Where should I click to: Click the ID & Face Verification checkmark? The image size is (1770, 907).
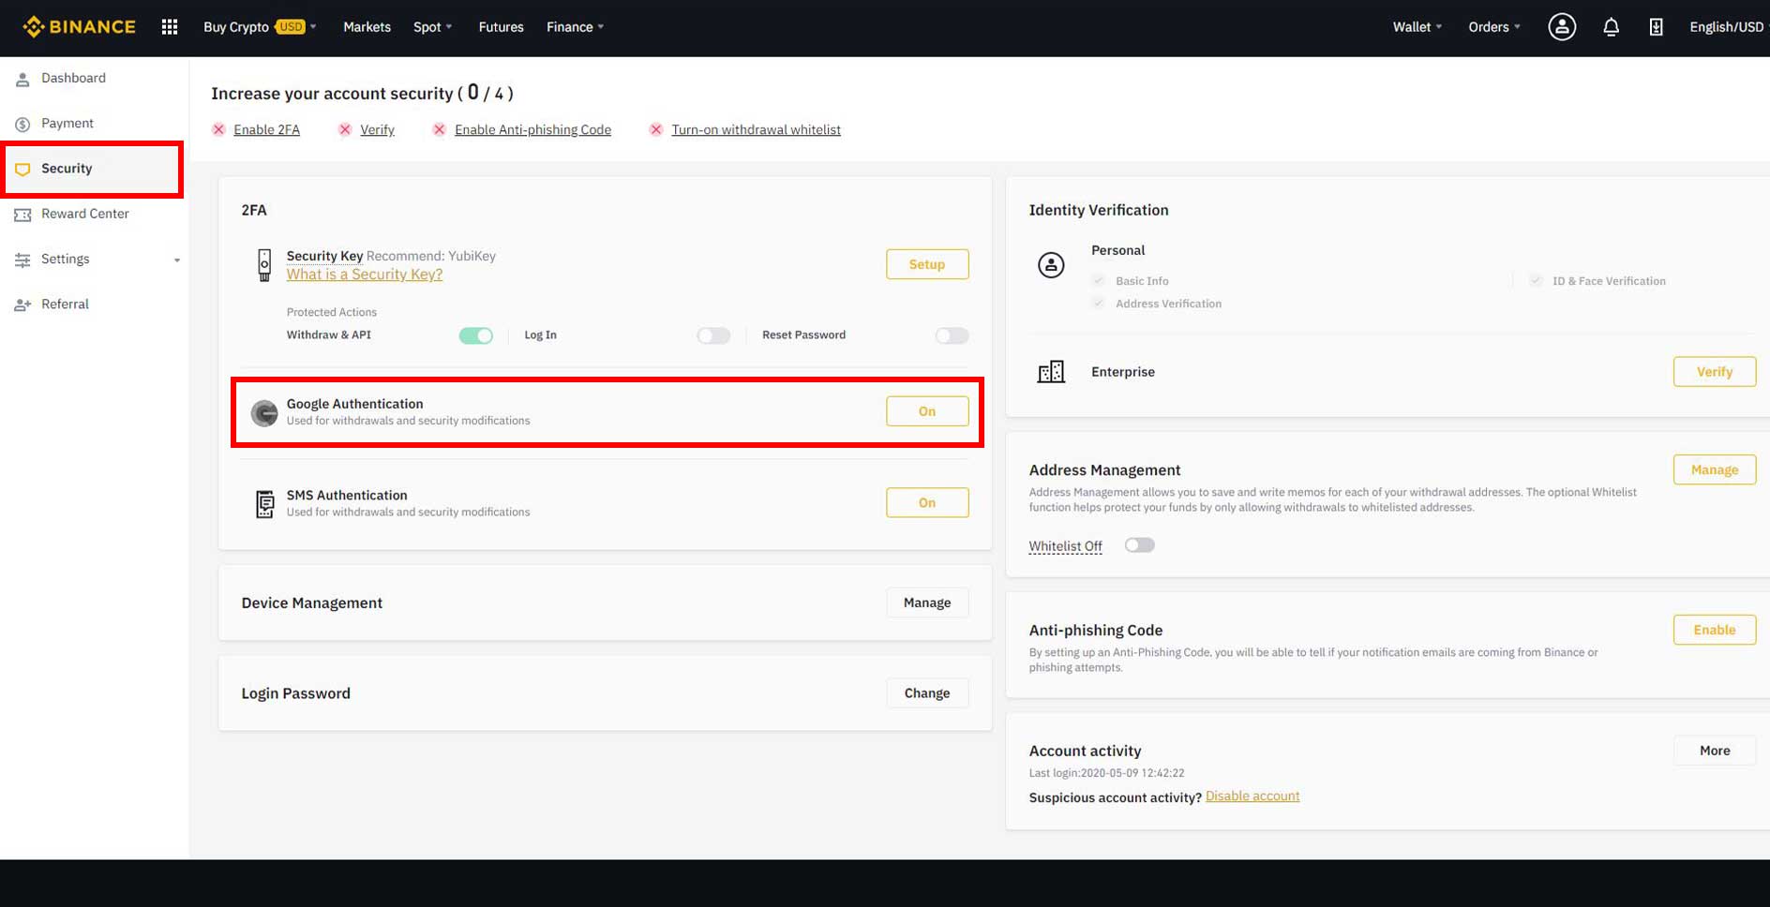click(1536, 280)
